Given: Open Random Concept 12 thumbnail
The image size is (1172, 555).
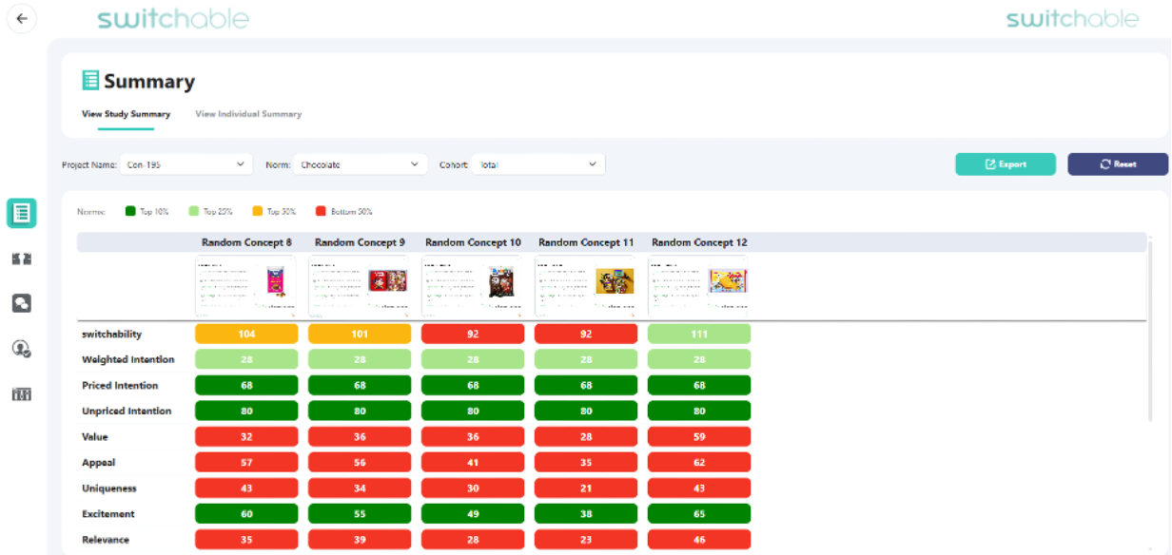Looking at the screenshot, I should point(699,285).
